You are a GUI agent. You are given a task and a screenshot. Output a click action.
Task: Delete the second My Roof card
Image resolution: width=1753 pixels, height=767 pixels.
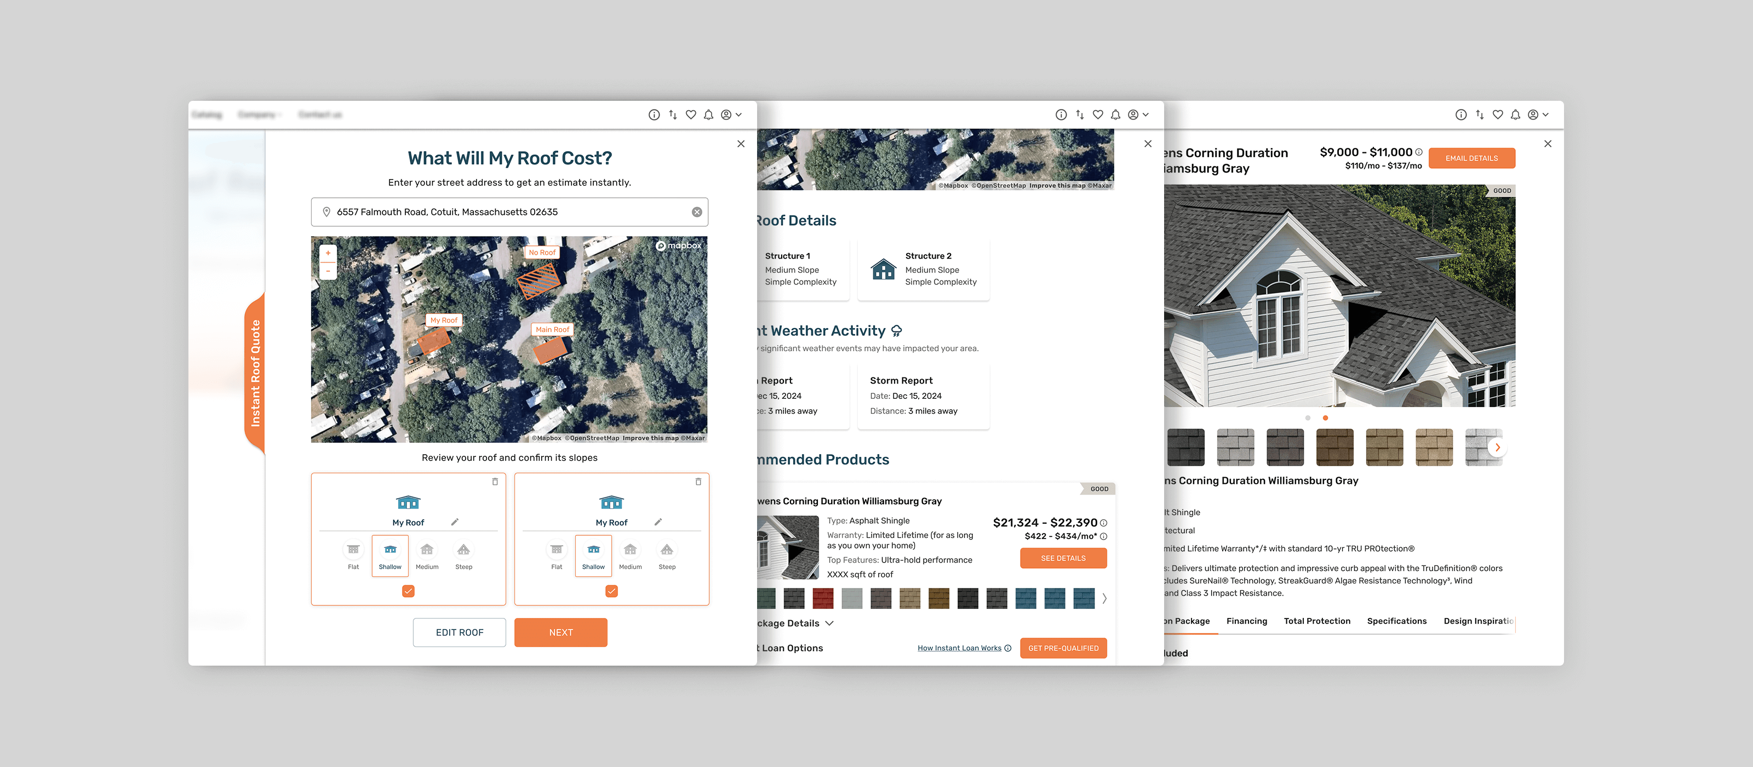tap(698, 481)
